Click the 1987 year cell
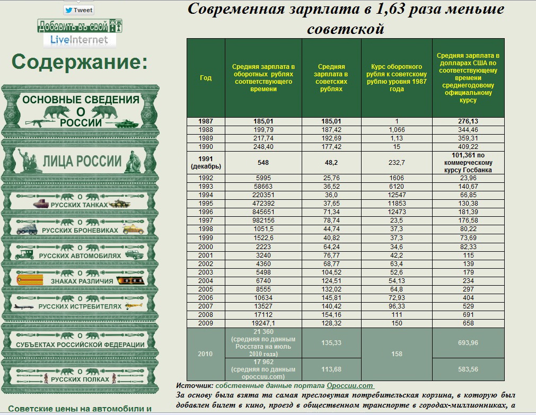Viewport: 536px width, 415px height. pyautogui.click(x=206, y=121)
